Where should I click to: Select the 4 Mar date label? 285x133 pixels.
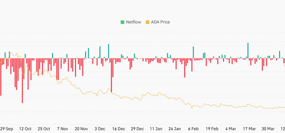[x=231, y=129]
